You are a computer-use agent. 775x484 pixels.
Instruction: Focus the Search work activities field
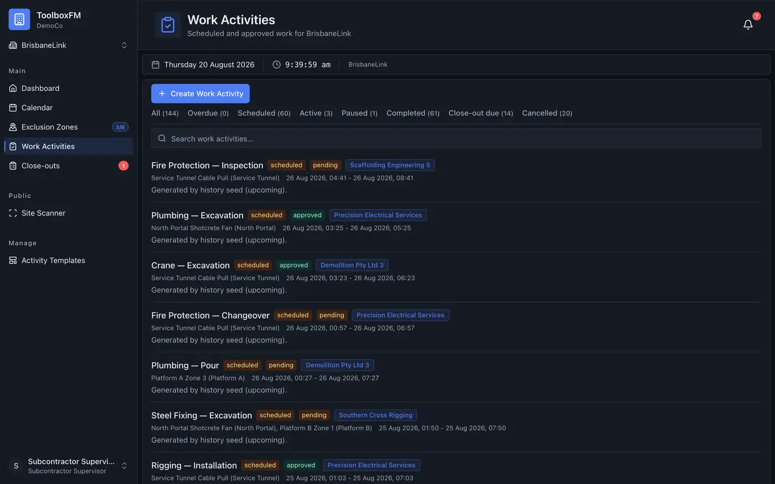click(x=456, y=138)
